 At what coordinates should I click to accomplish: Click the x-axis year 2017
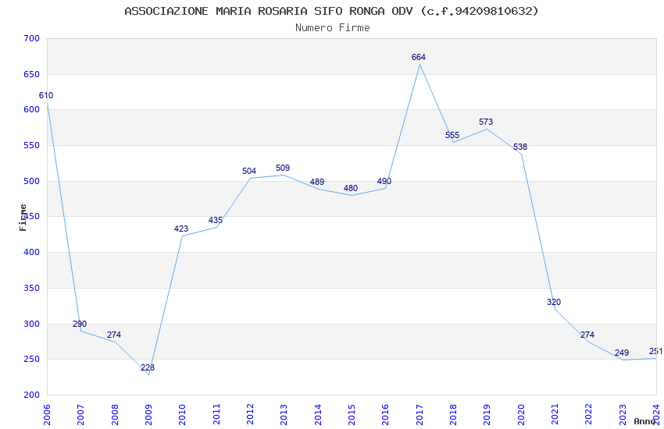(419, 414)
